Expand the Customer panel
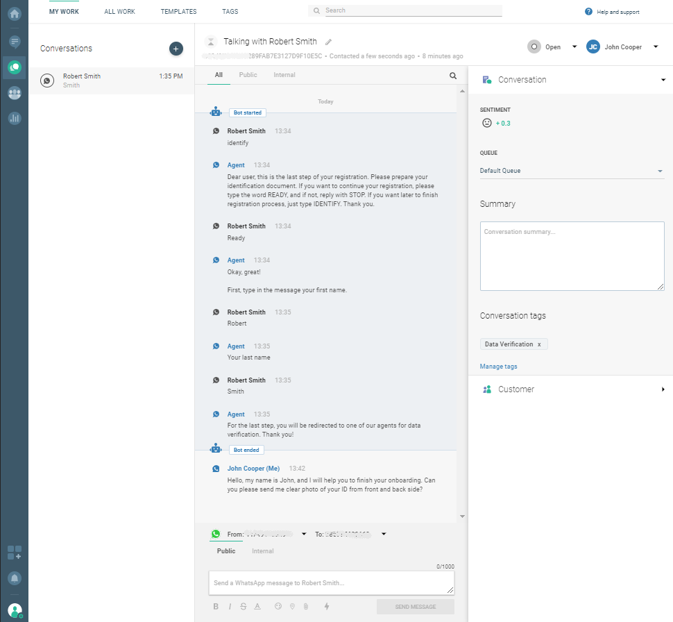The height and width of the screenshot is (622, 673). coord(663,389)
